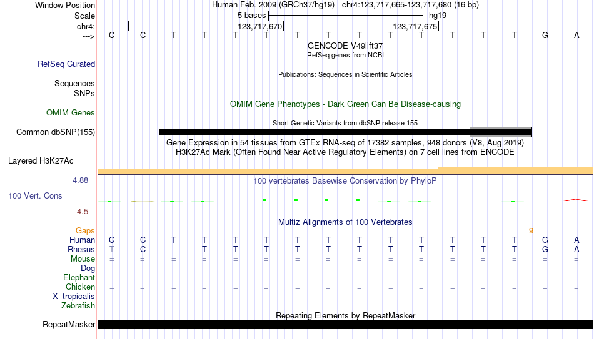The height and width of the screenshot is (339, 594).
Task: Click the orange 9 in Gaps row
Action: point(531,231)
